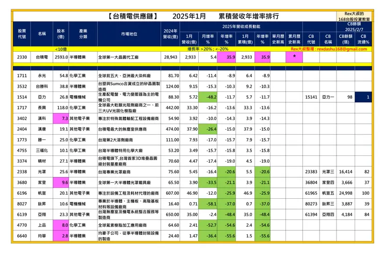Image resolution: width=382 pixels, height=270 pixels.
Task: Click stock code 2330
Action: click(22, 57)
